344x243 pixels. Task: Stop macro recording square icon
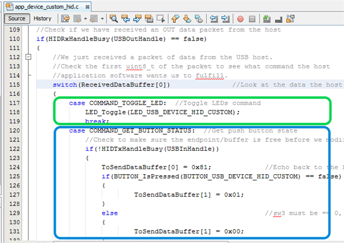pyautogui.click(x=252, y=19)
